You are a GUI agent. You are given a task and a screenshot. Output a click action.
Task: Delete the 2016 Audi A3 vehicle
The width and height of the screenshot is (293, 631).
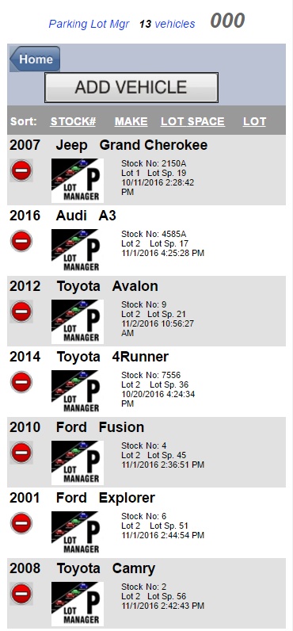click(x=21, y=241)
